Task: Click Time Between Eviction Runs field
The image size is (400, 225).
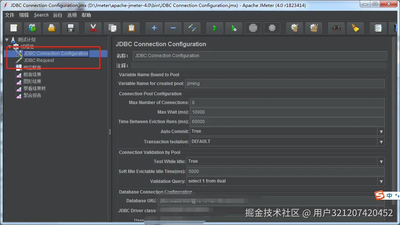Action: coord(287,122)
